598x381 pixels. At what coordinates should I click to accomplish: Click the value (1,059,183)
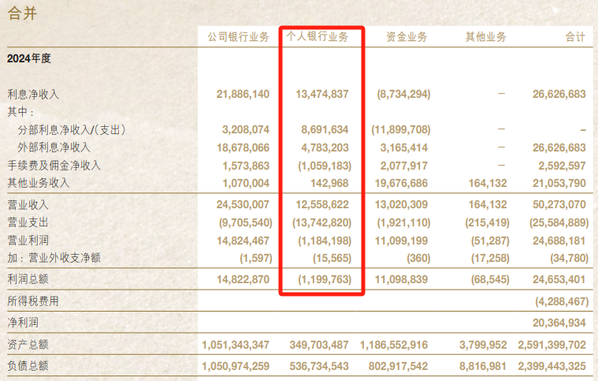point(325,166)
